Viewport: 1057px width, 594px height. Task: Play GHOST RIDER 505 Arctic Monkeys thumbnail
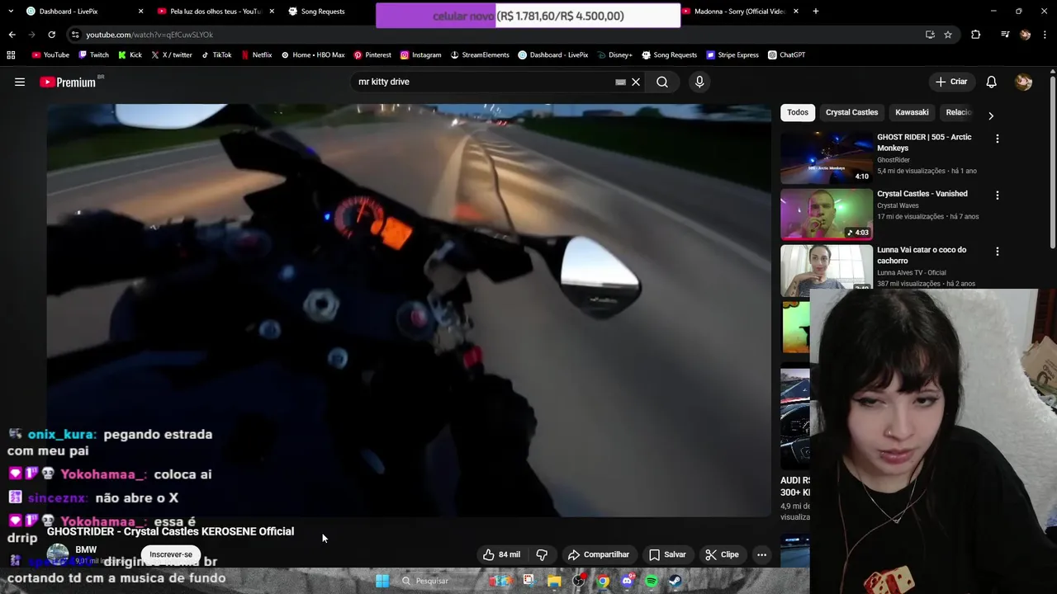826,158
